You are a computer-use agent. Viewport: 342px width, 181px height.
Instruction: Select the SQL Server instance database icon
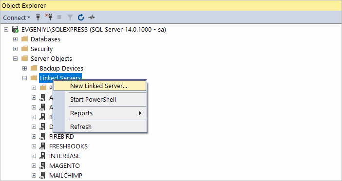click(15, 29)
